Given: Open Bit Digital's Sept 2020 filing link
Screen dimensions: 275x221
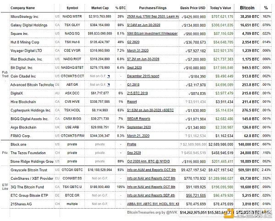Looking at the screenshot, I should click(134, 67).
